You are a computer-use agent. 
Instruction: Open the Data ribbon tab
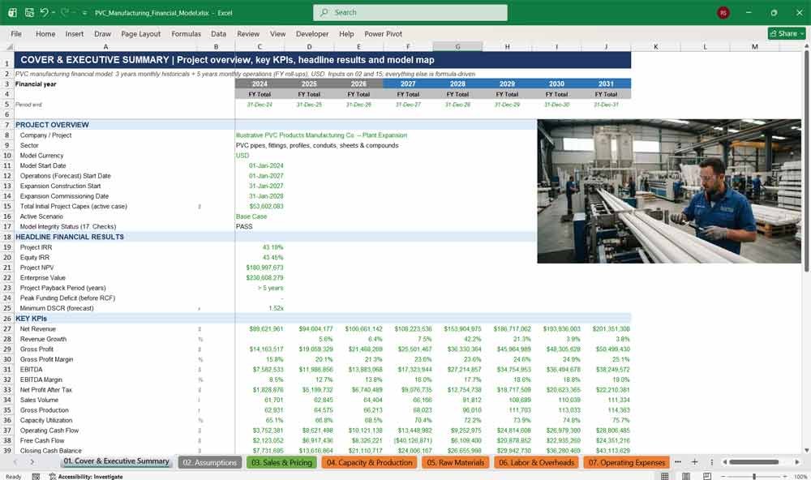tap(218, 33)
